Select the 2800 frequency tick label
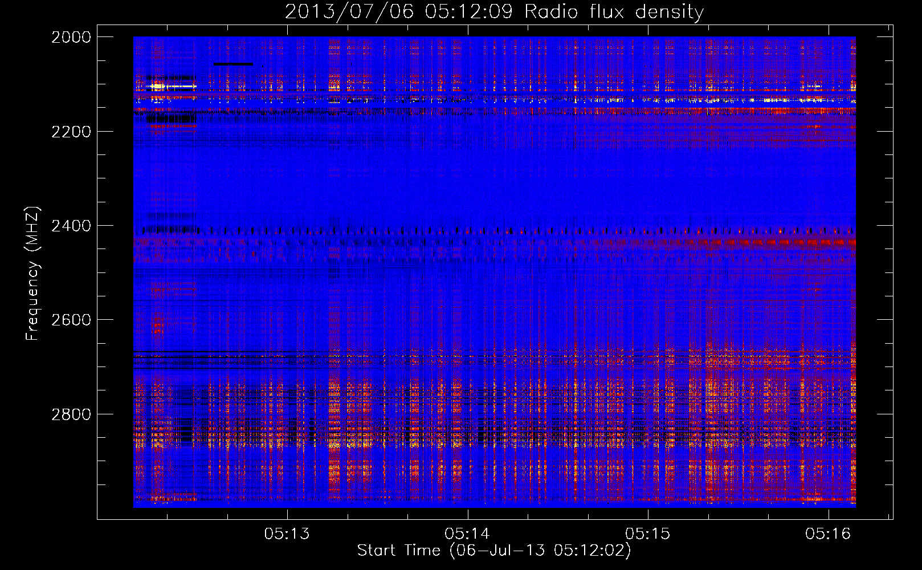The height and width of the screenshot is (570, 922). click(71, 414)
